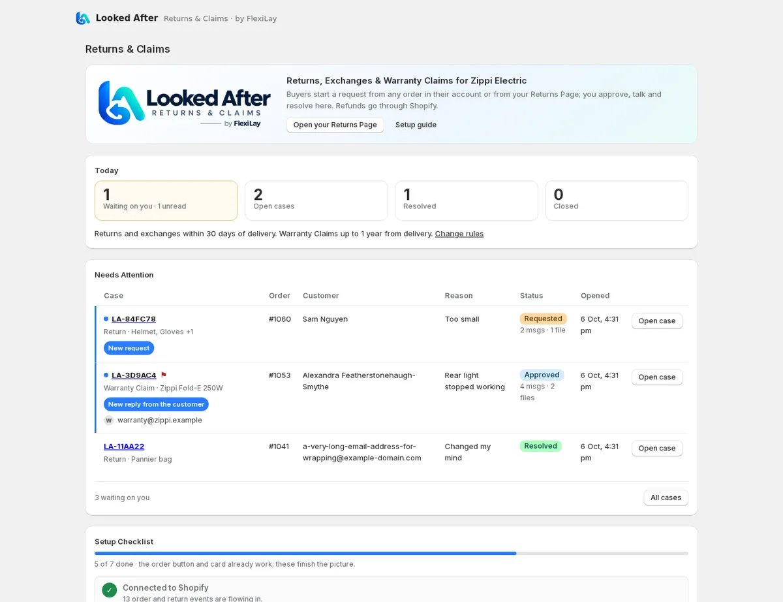Click the blue unread dot beside LA-84FC78
The width and height of the screenshot is (783, 602).
(x=106, y=319)
